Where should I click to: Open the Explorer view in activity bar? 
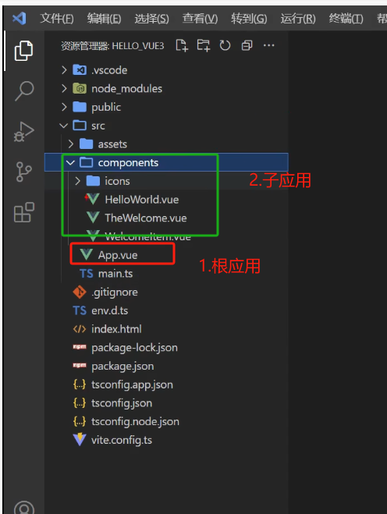point(23,51)
